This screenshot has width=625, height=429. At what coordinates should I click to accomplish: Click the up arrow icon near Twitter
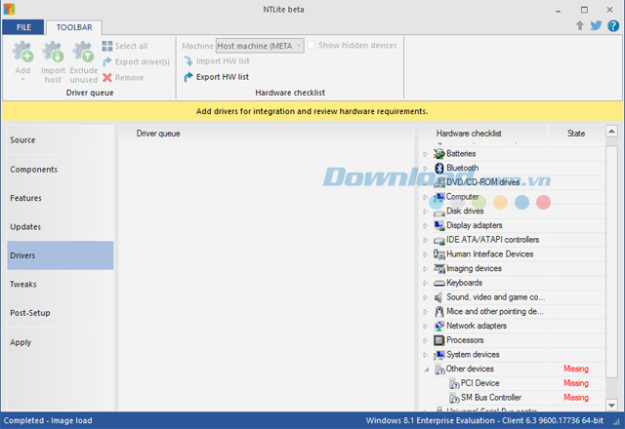[x=580, y=25]
